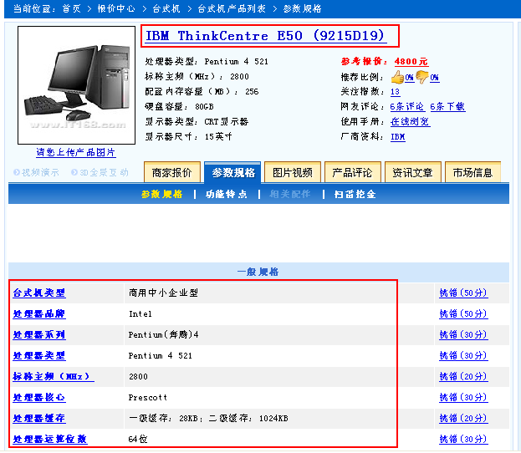This screenshot has height=453, width=521.
Task: Click the thumbs-up recommend icon
Action: pyautogui.click(x=397, y=77)
